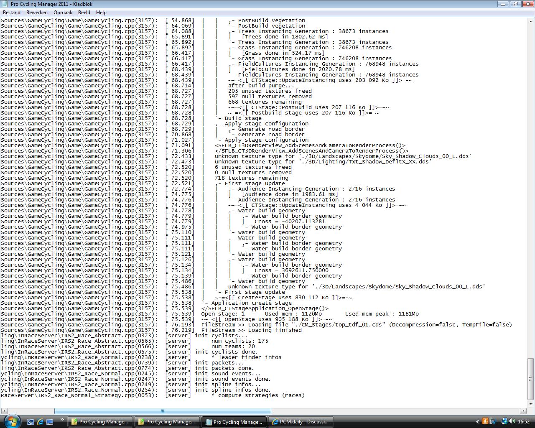
Task: Open the Beeld menu
Action: 84,13
